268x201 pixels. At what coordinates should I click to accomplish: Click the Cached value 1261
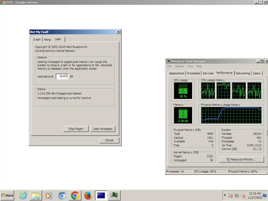tap(210, 138)
